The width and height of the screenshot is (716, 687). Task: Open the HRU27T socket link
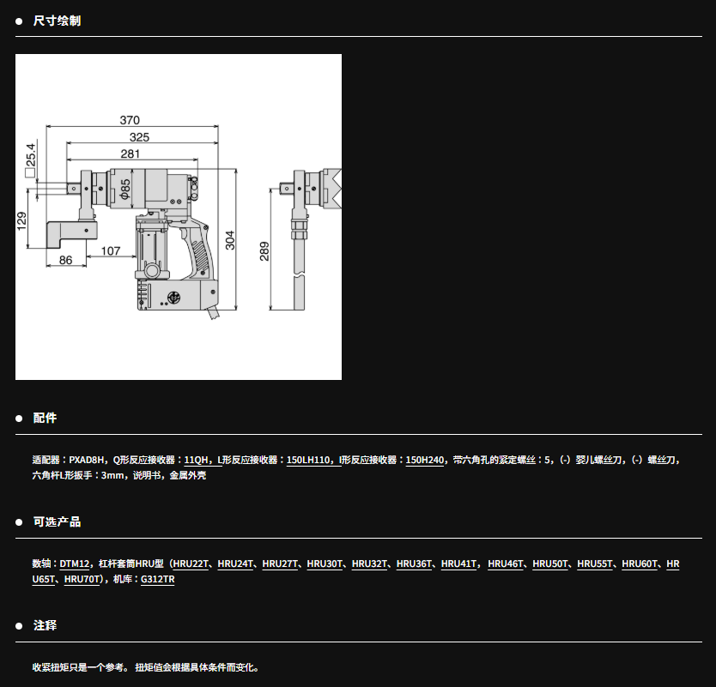(x=280, y=564)
